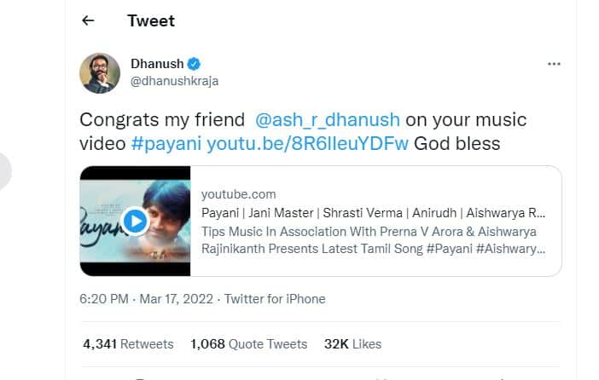Image resolution: width=599 pixels, height=380 pixels.
Task: Click the 'Twitter for iPhone' source link
Action: tap(276, 299)
